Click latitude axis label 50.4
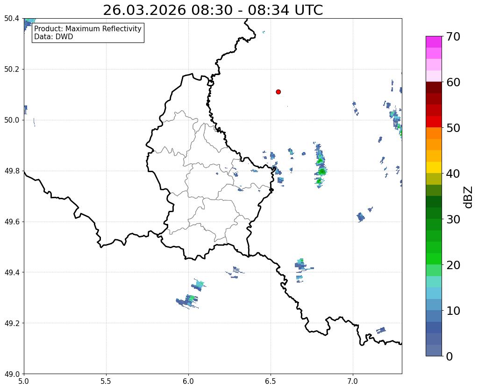 click(x=12, y=19)
